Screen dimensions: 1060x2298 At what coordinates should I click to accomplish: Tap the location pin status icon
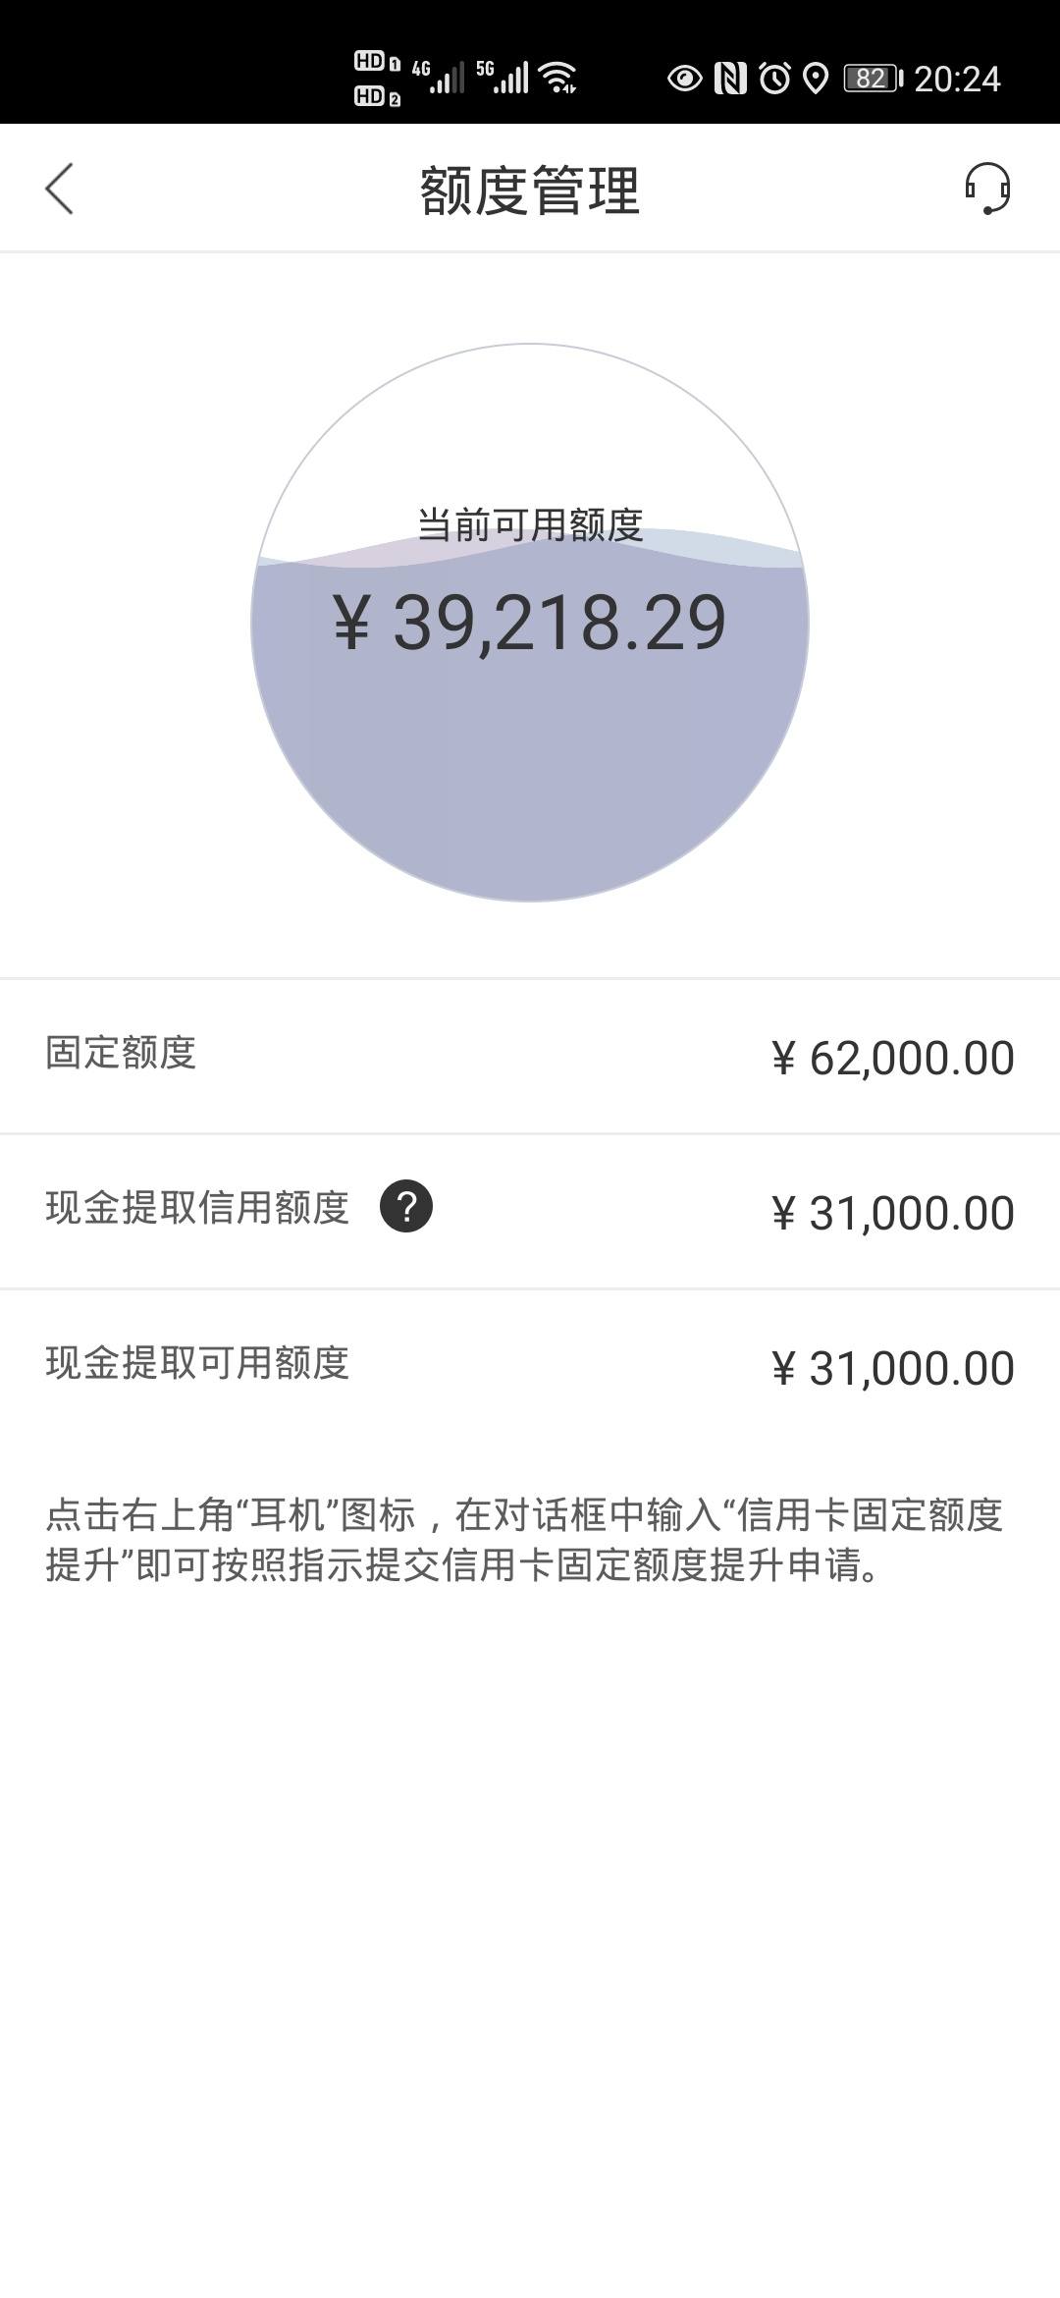click(816, 78)
